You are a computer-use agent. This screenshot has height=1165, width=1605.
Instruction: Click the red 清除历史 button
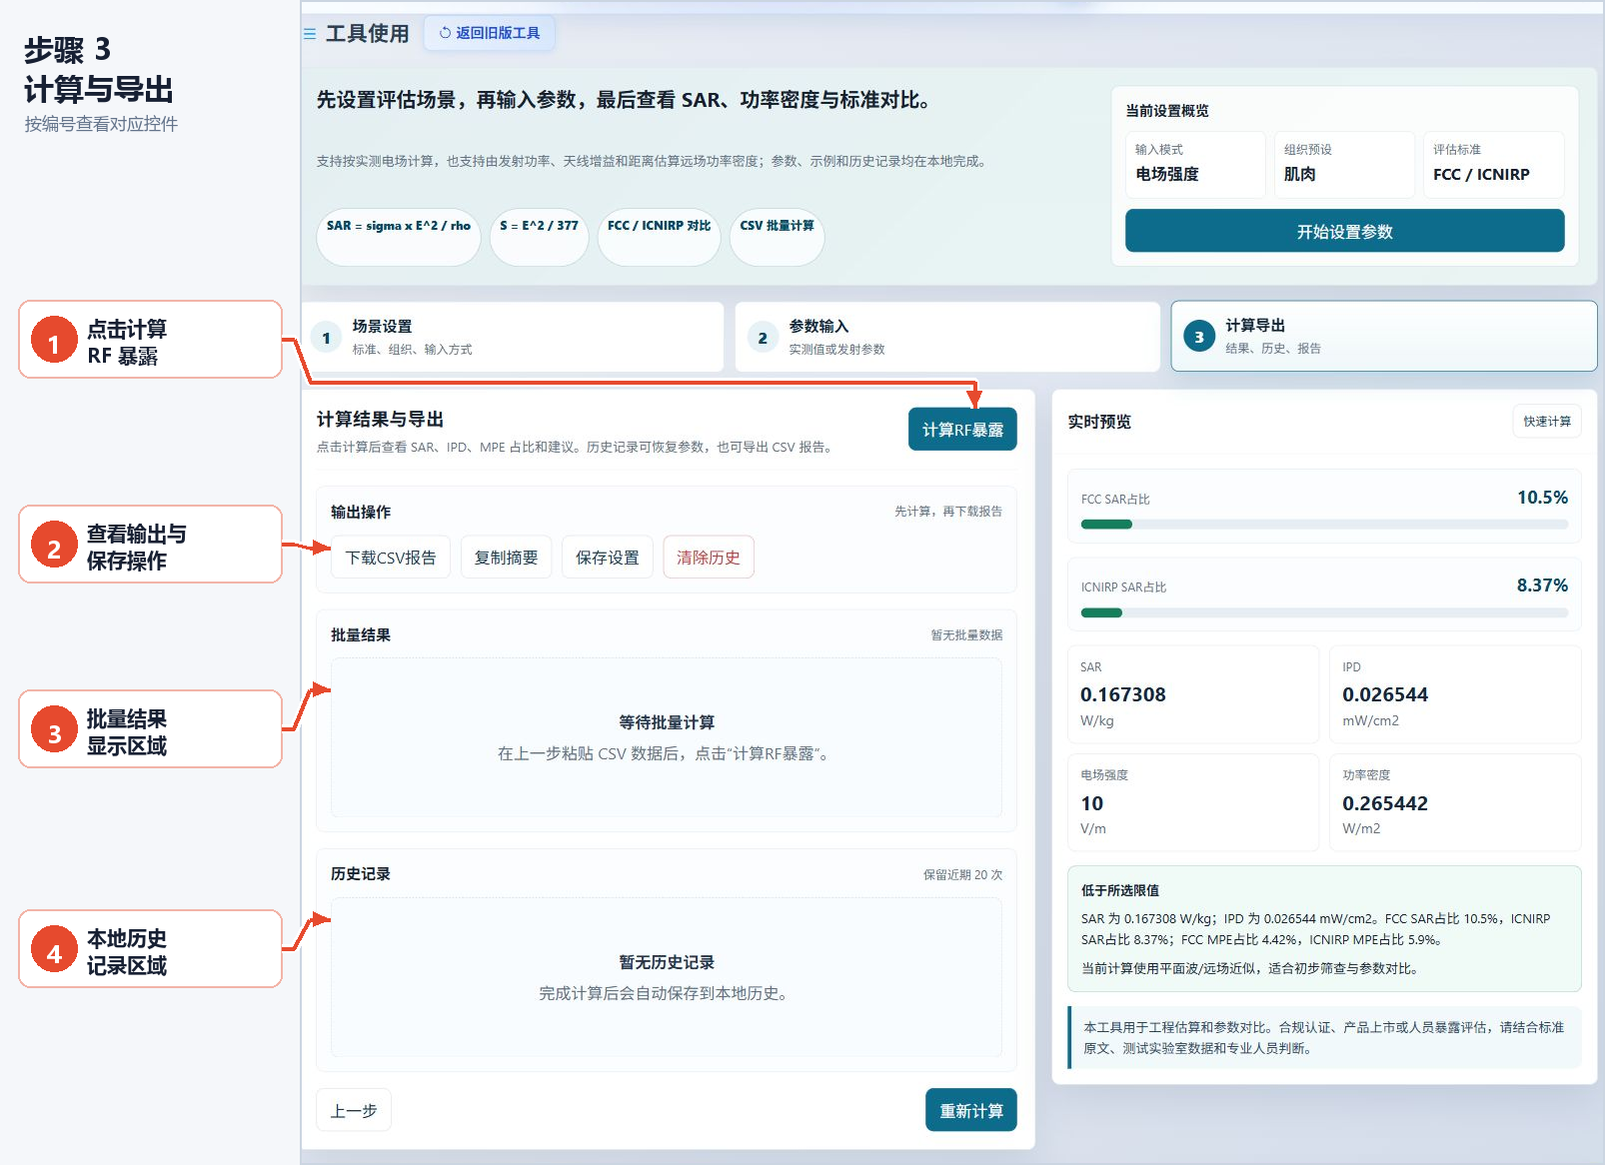709,558
